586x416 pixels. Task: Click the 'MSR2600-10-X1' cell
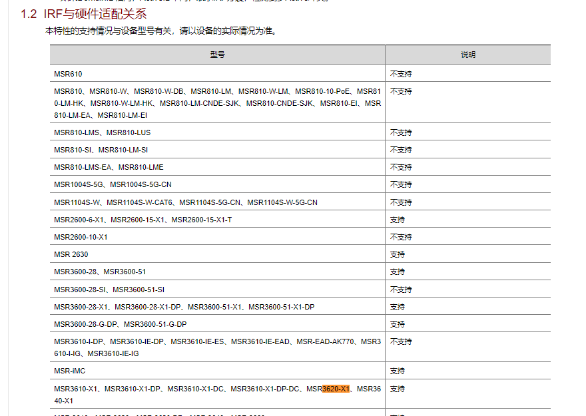point(218,237)
